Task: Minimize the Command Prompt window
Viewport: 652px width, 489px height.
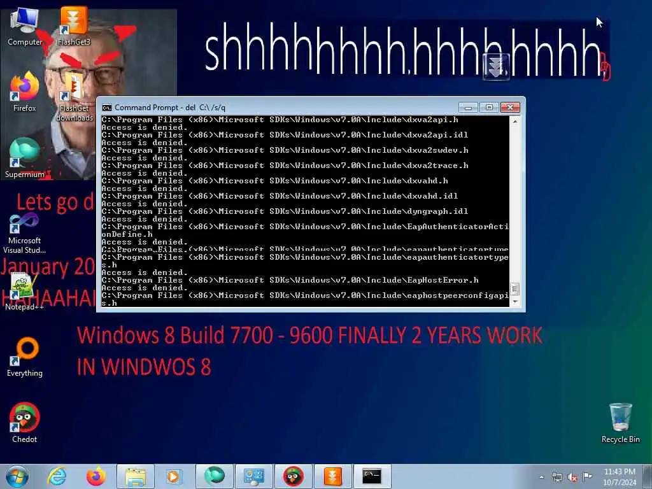Action: pos(468,108)
